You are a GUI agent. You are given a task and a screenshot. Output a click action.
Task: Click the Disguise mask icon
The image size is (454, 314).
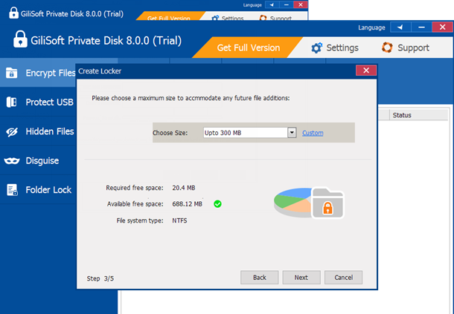(12, 161)
